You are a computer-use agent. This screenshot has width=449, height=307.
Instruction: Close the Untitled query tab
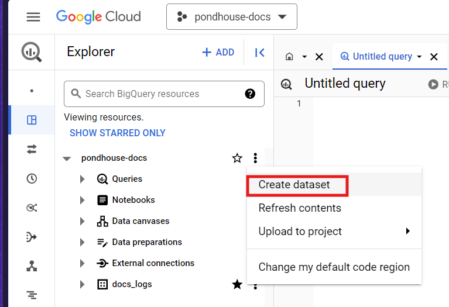[x=434, y=57]
